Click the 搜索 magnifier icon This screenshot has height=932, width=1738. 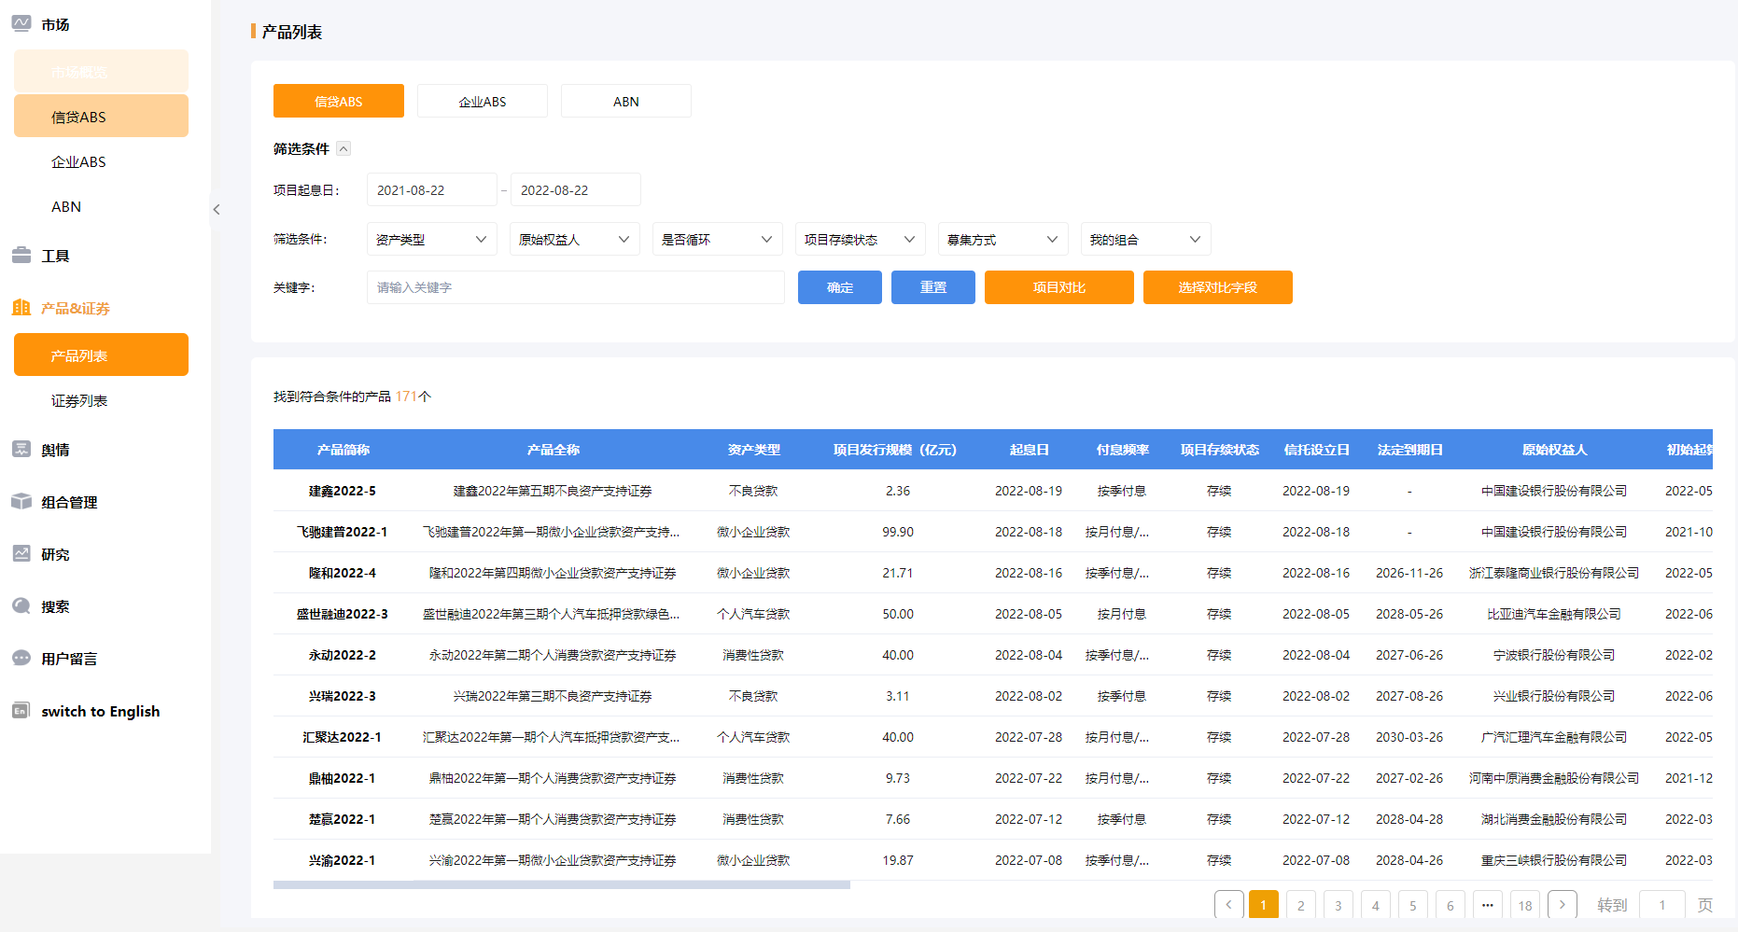[x=21, y=605]
